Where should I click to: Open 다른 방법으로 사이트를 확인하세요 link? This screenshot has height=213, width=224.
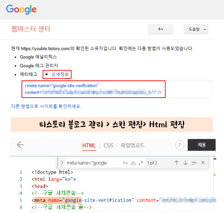(x=46, y=106)
